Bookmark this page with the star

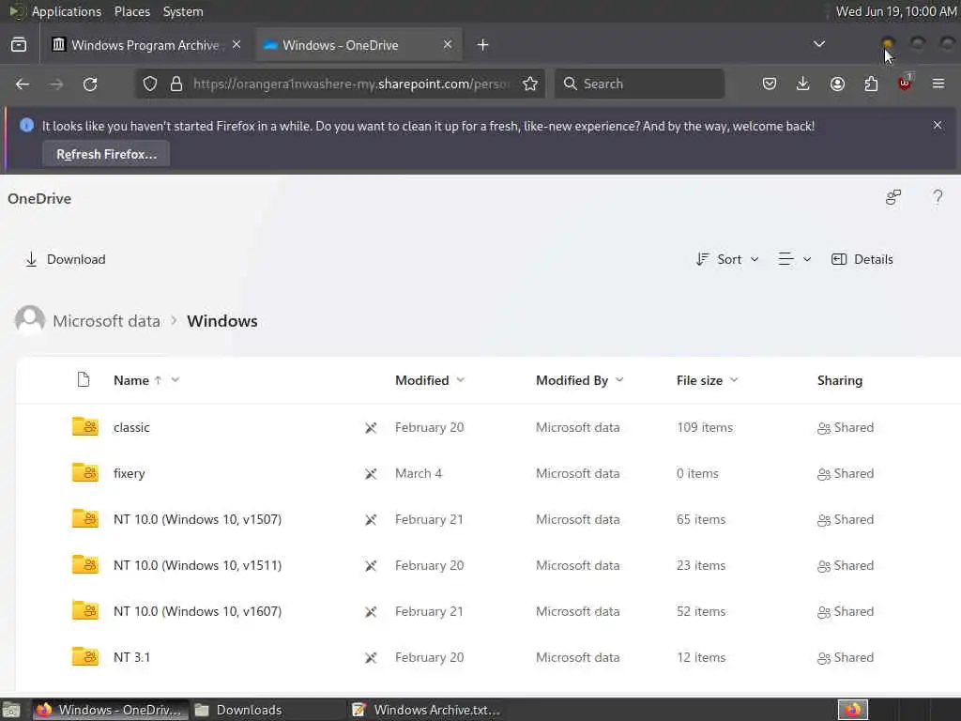click(530, 84)
